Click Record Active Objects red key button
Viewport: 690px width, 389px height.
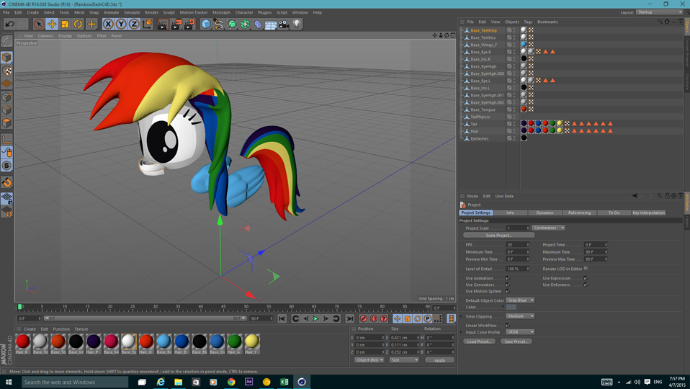tap(364, 318)
